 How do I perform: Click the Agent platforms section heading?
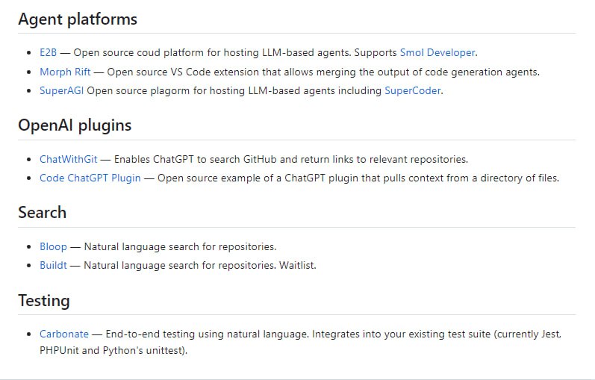pyautogui.click(x=78, y=19)
